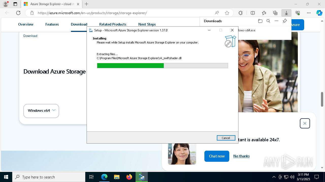
Task: Open the Windows Start menu
Action: [6, 177]
